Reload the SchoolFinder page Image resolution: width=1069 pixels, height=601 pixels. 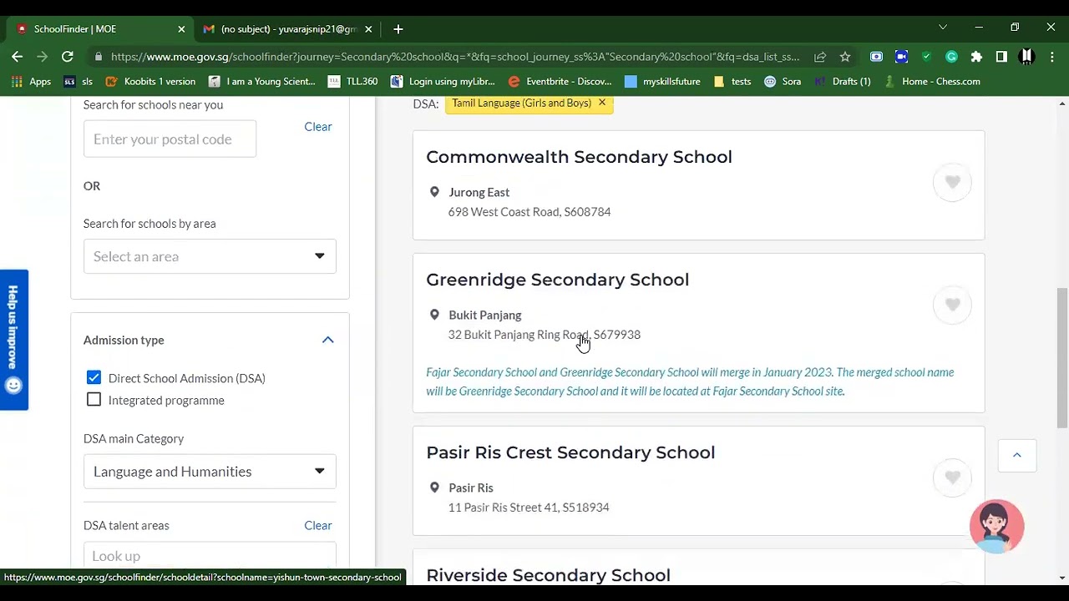(x=68, y=57)
